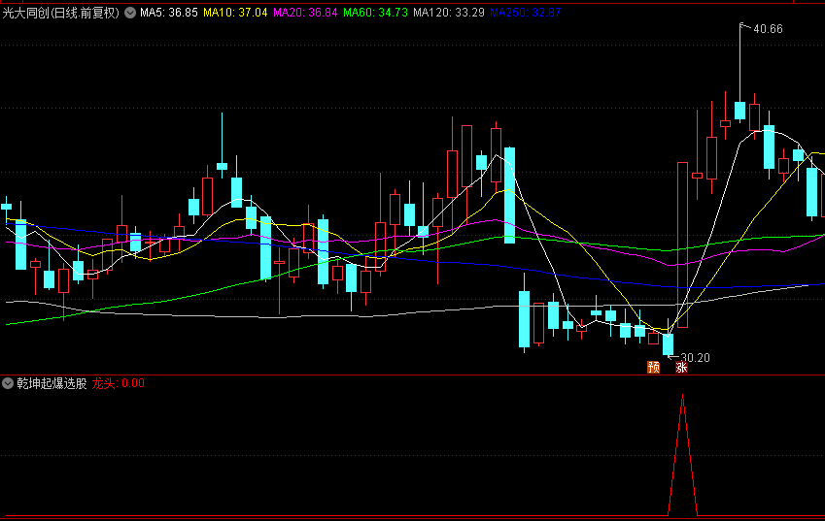This screenshot has height=521, width=825.
Task: Click the 乾坤起爆选股 indicator name
Action: click(x=52, y=383)
